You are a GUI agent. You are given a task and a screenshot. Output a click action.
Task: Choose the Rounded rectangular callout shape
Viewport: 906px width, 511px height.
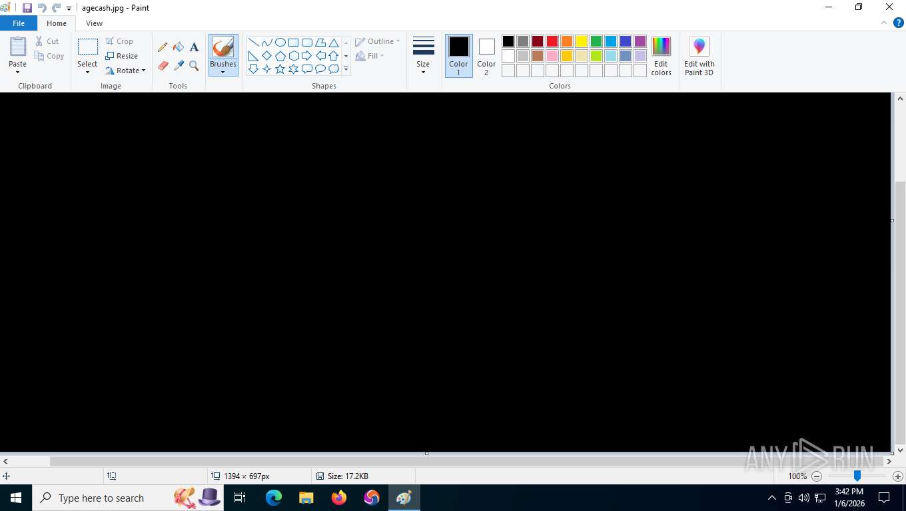pos(307,69)
